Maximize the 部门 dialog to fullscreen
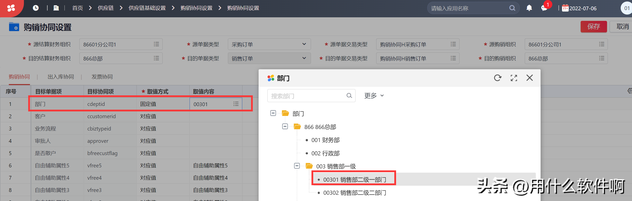The height and width of the screenshot is (201, 632). 514,78
